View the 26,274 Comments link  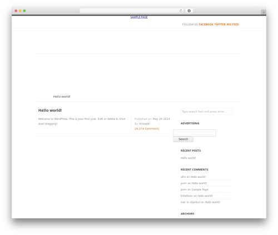(147, 129)
